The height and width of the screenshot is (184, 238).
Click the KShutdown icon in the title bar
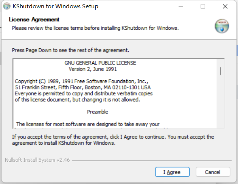click(6, 6)
